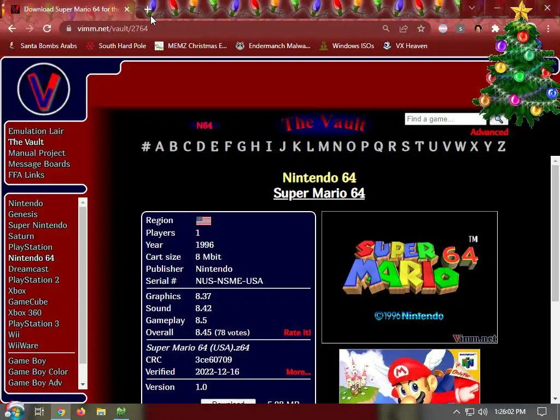
Task: Click the striped flag extension icon
Action: pyautogui.click(x=443, y=28)
